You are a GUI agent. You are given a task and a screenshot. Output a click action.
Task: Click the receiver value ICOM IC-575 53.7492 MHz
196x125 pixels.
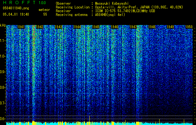125,11
